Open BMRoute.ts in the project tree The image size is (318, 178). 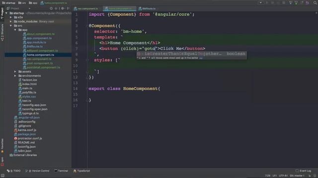click(33, 46)
